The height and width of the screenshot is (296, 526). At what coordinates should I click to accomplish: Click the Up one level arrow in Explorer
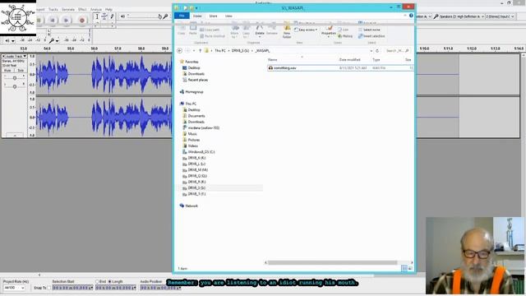point(201,51)
